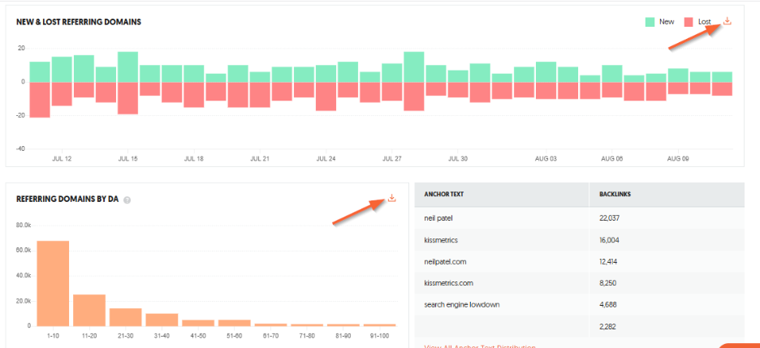Click the JUL 12 date label
The height and width of the screenshot is (348, 760).
[61, 158]
